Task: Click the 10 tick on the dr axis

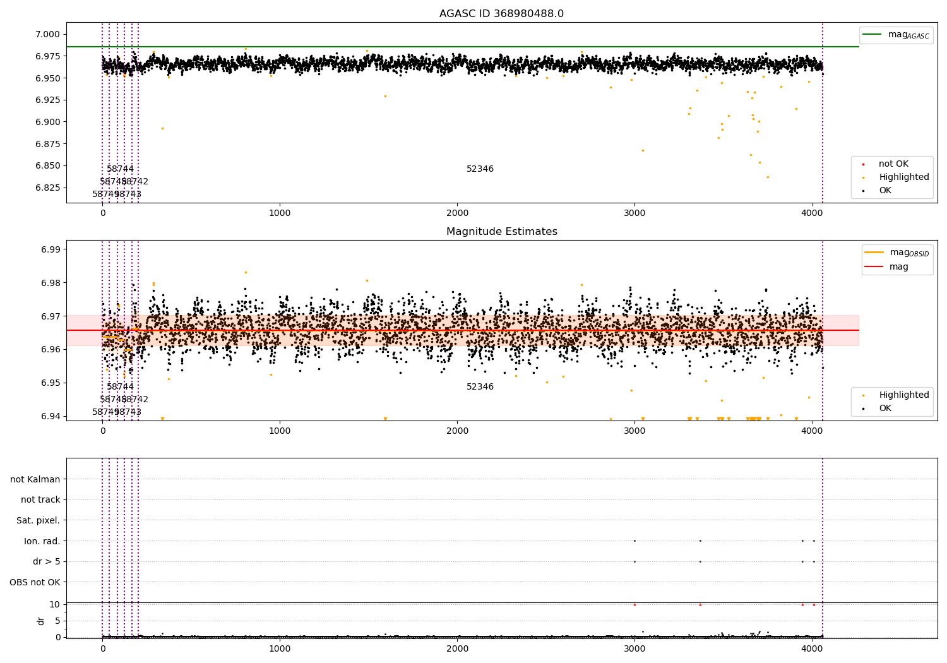Action: coord(54,604)
